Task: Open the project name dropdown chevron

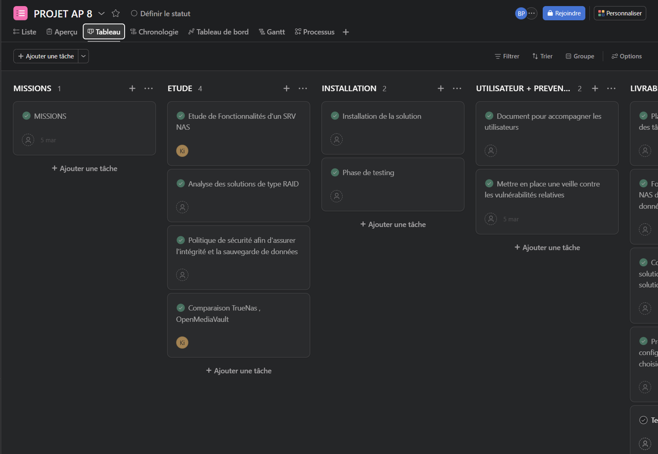Action: (x=101, y=13)
